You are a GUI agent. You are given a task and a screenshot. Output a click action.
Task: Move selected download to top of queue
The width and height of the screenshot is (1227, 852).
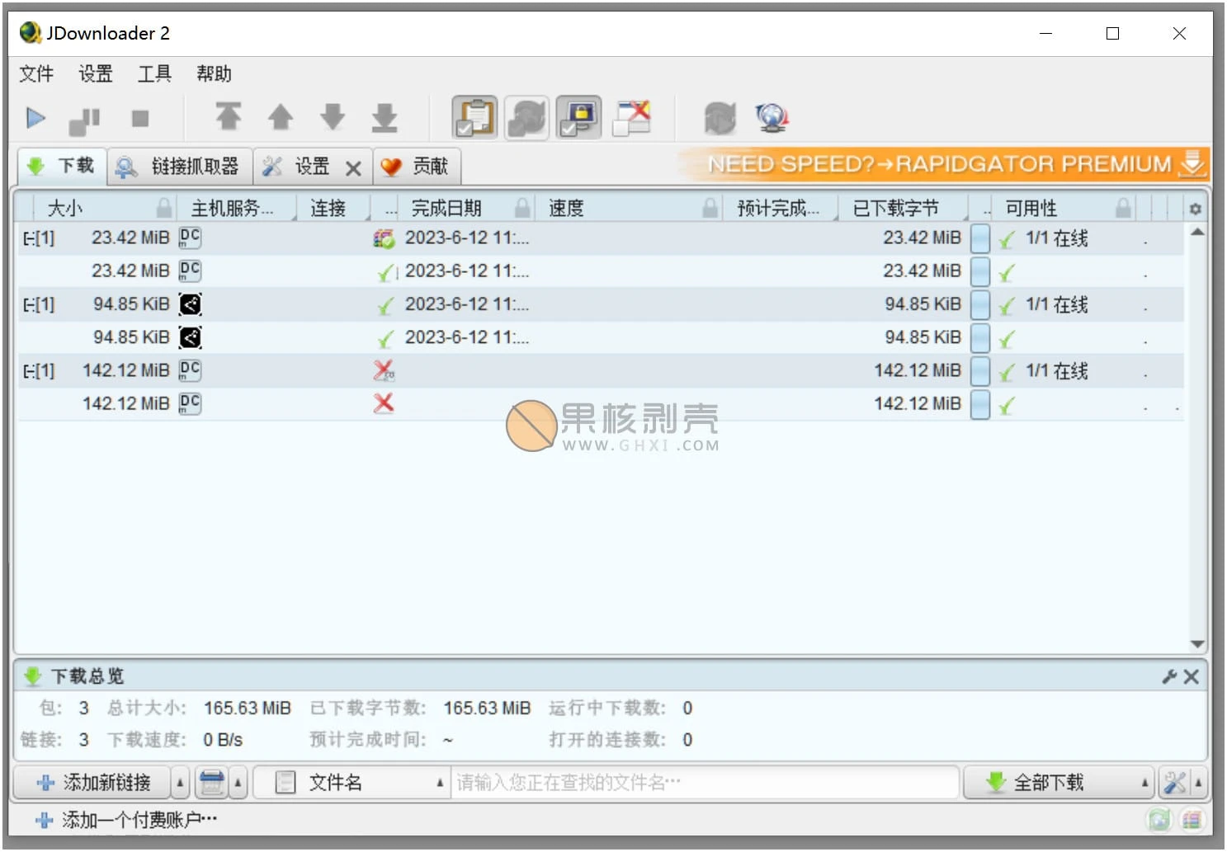[x=229, y=118]
